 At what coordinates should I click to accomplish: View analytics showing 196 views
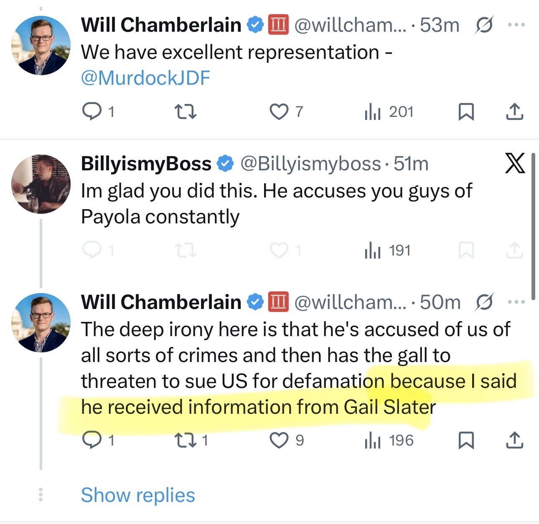(x=389, y=440)
